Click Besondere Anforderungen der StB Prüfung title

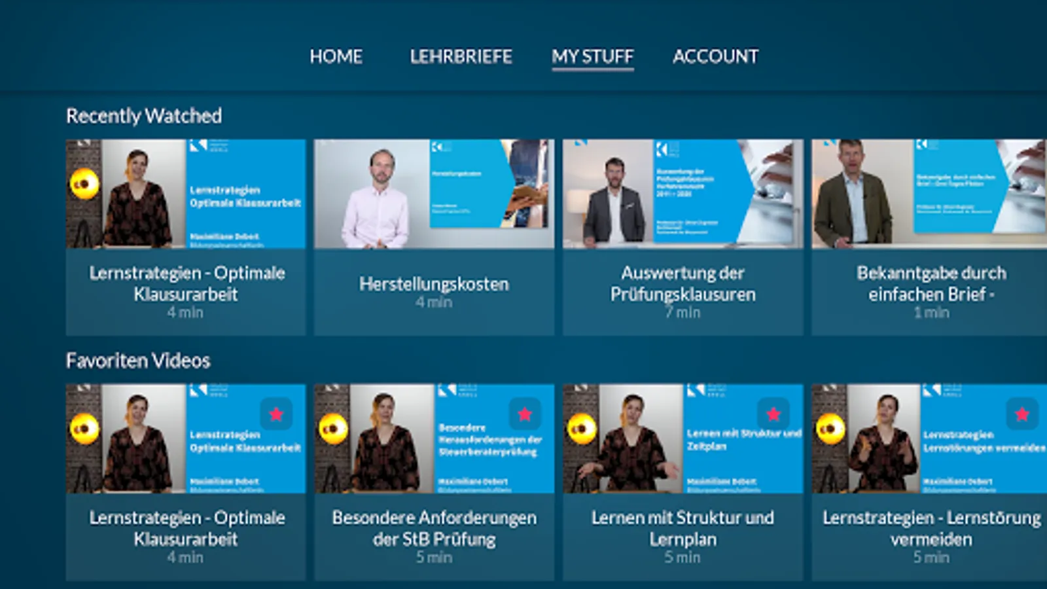pos(434,528)
